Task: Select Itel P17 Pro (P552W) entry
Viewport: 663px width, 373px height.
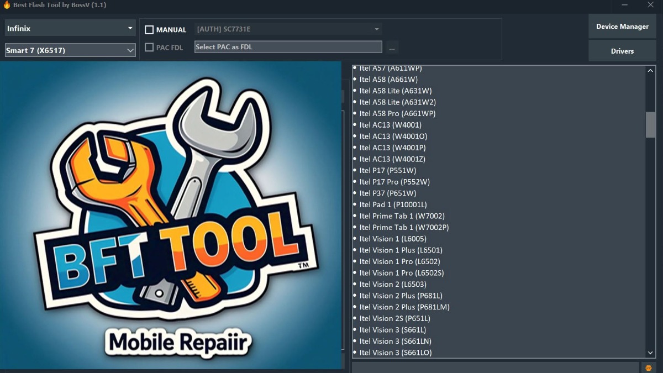Action: click(x=394, y=182)
